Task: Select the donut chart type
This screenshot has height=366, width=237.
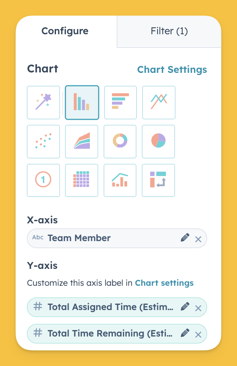Action: click(x=120, y=141)
